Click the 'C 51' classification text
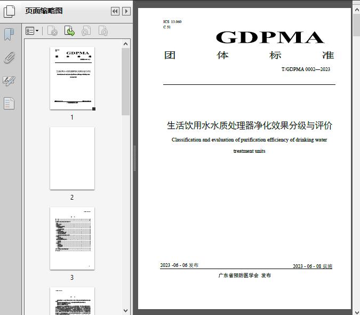Image resolution: width=360 pixels, height=315 pixels. pyautogui.click(x=167, y=27)
